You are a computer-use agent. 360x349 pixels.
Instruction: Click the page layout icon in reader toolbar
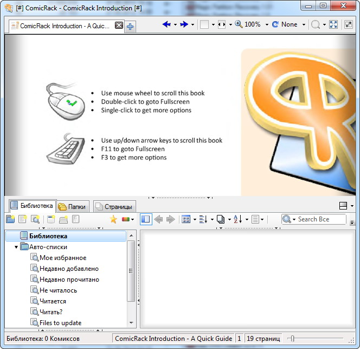pos(204,24)
